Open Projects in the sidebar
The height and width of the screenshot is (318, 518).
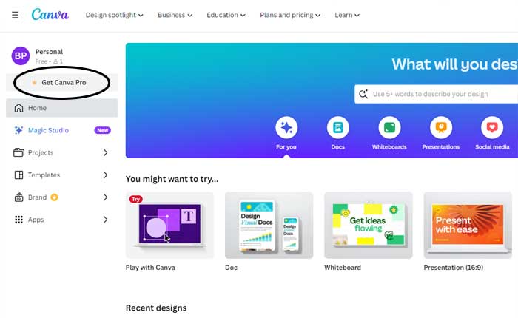(62, 152)
